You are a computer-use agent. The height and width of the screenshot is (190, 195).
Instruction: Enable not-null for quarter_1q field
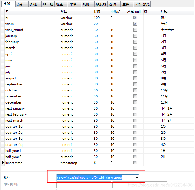(x=135, y=126)
